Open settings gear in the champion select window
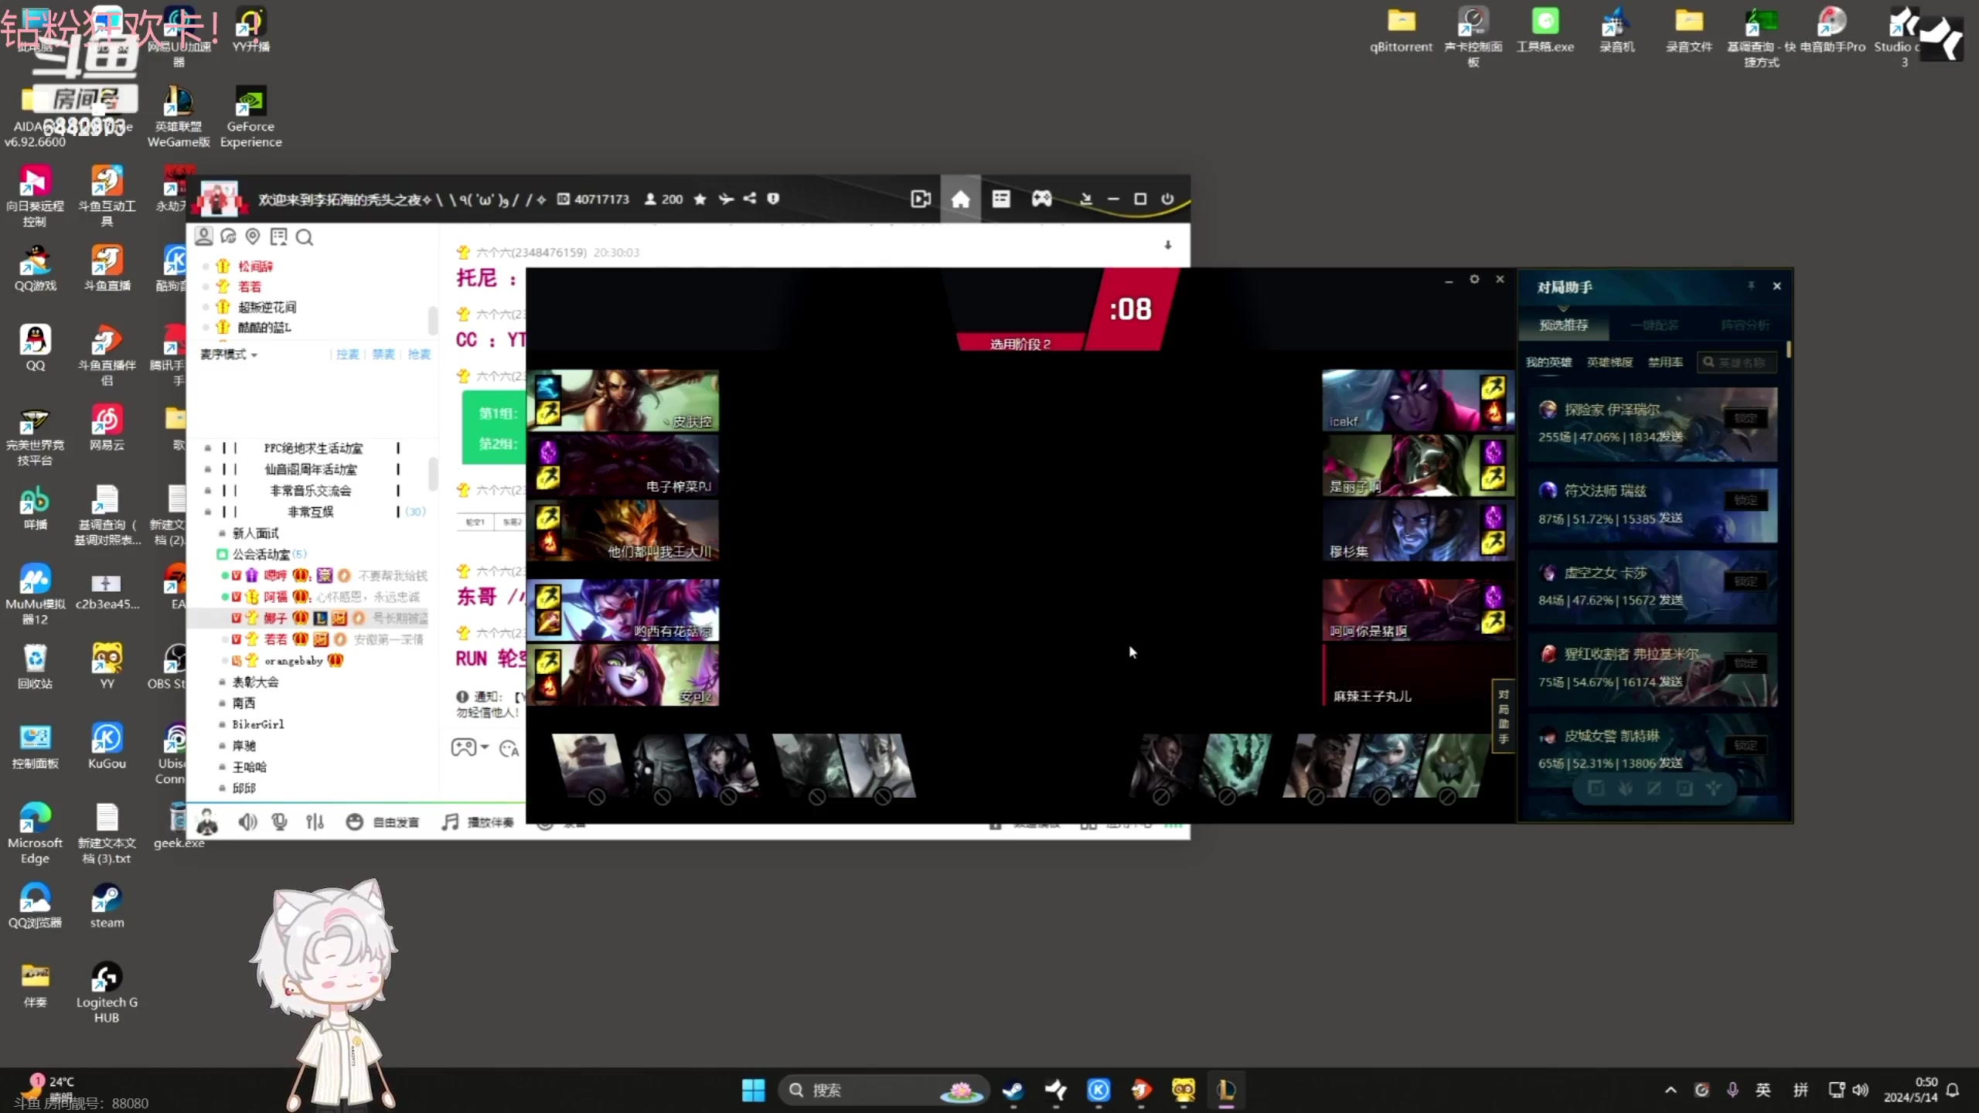Viewport: 1979px width, 1113px height. pos(1474,279)
